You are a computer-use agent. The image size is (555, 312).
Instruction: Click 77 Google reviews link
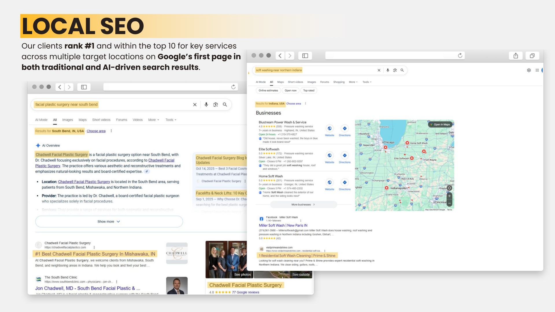coord(245,292)
